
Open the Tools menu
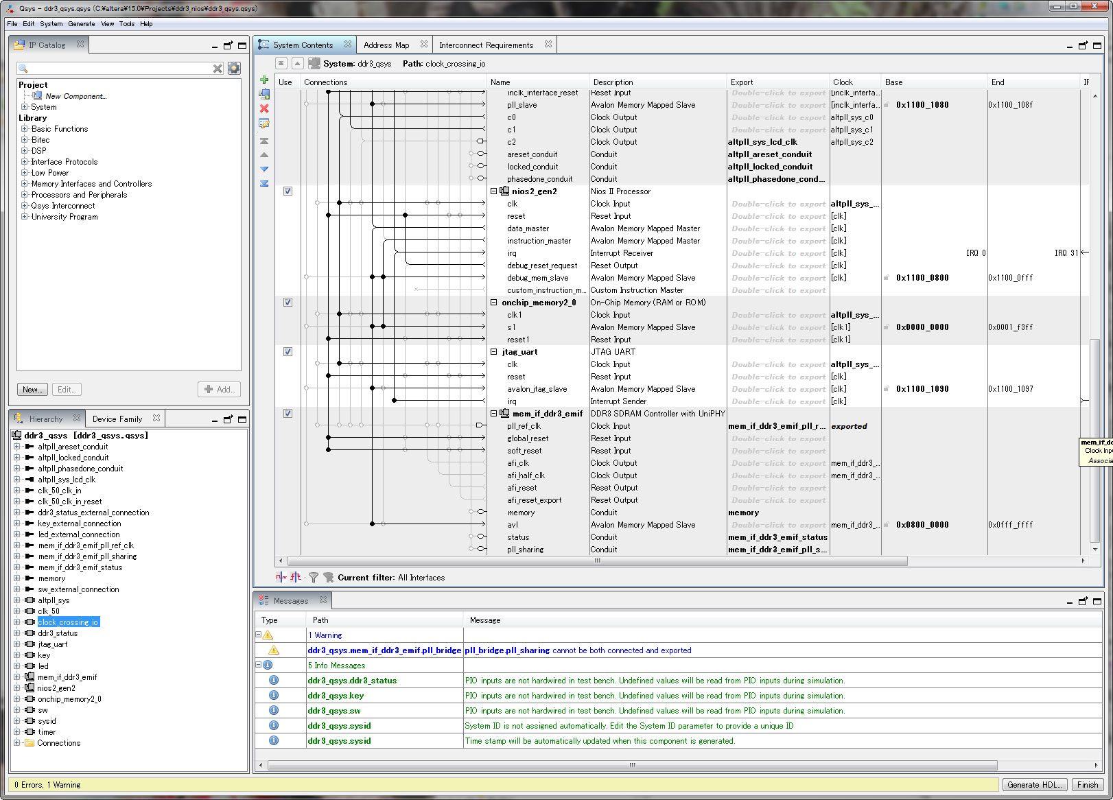click(127, 23)
